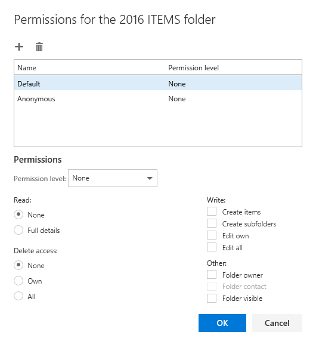Select None radio under Read
The height and width of the screenshot is (342, 316).
coord(18,214)
